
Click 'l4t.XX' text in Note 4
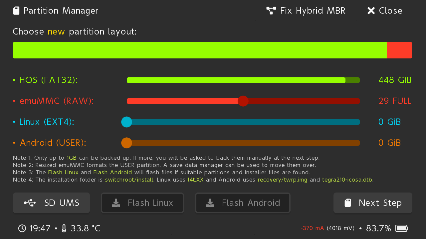click(x=195, y=180)
